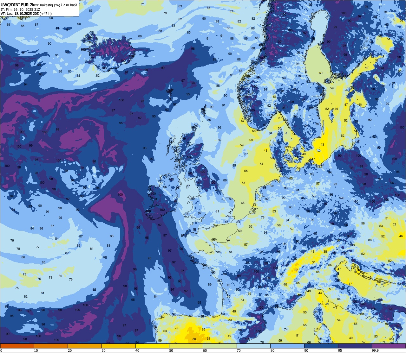This screenshot has width=406, height=353.
Task: Pick the legend swatch between 30 and 40
Action: (x=118, y=346)
